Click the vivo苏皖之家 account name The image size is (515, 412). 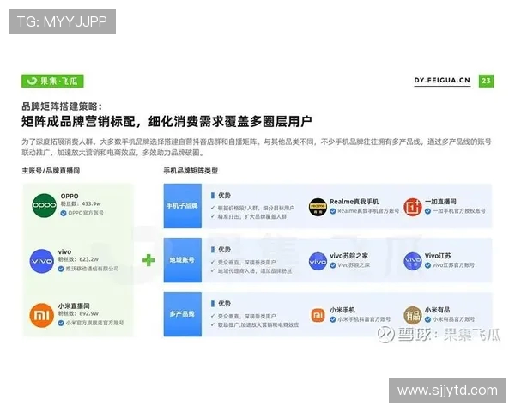coord(348,256)
